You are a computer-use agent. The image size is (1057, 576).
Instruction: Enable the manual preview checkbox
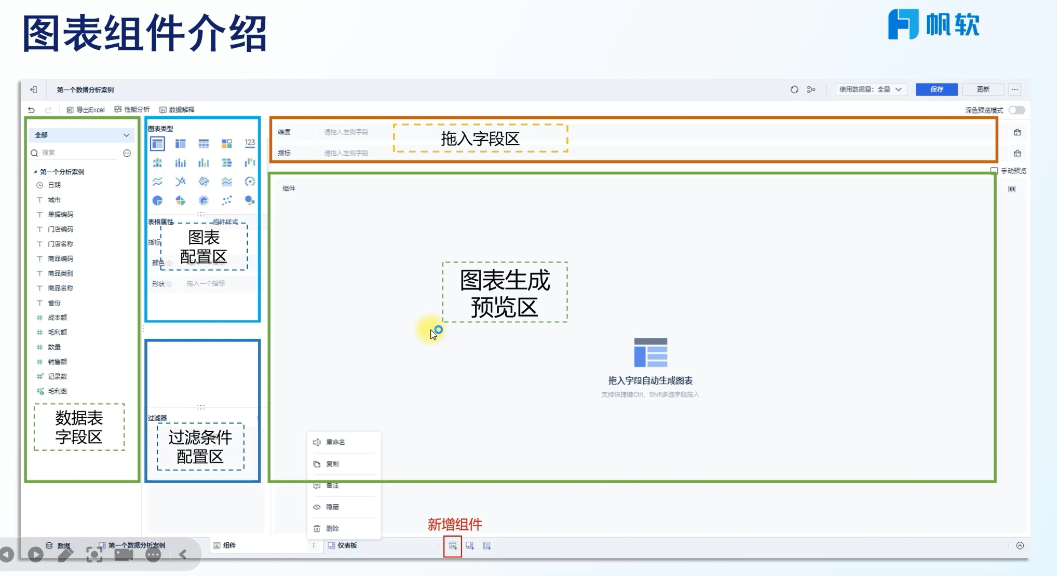[x=994, y=171]
